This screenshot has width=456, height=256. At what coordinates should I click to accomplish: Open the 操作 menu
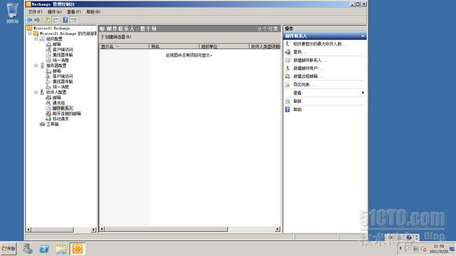55,12
